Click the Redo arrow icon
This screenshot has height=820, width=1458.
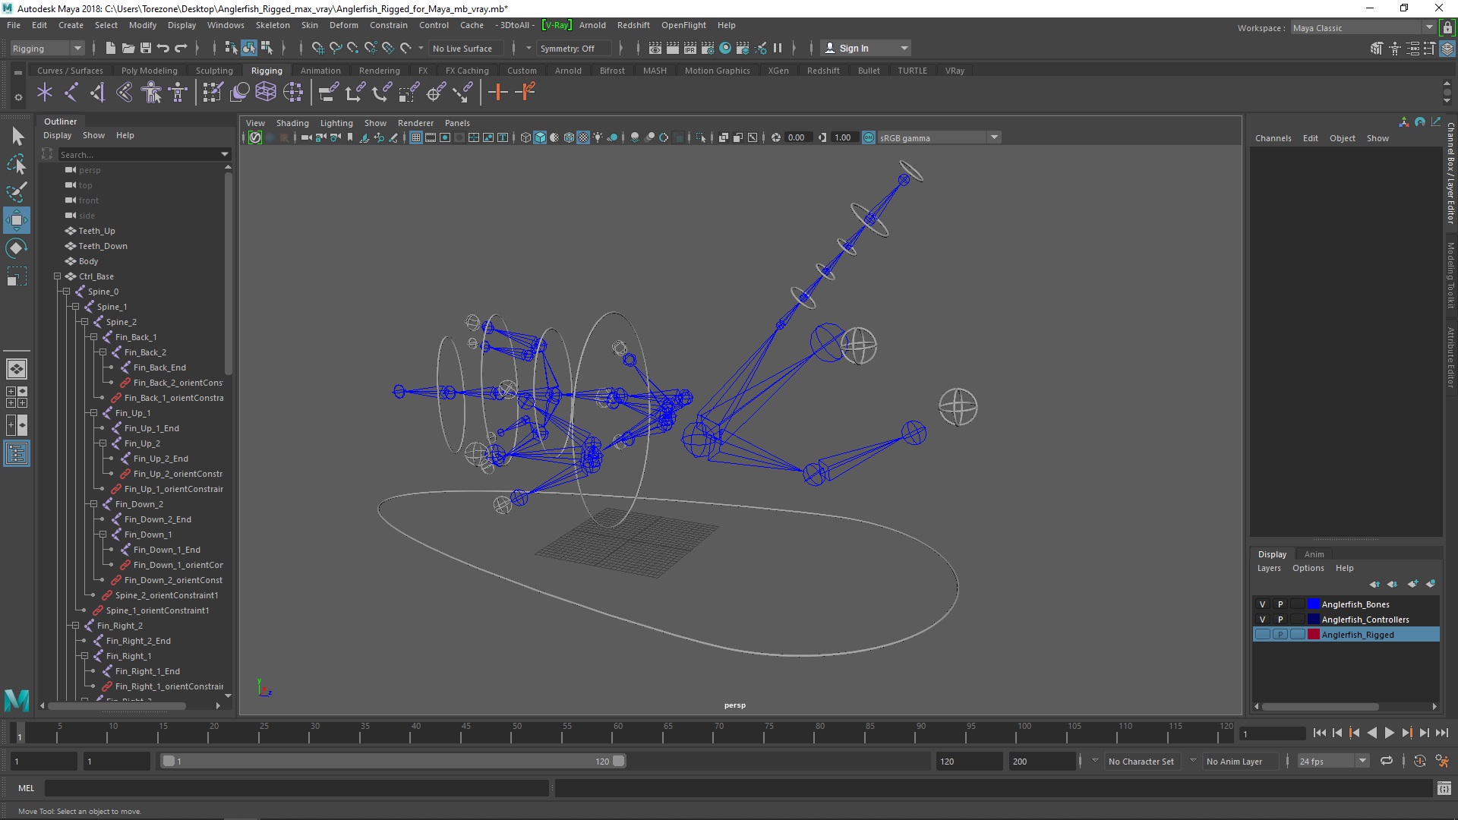[x=181, y=48]
